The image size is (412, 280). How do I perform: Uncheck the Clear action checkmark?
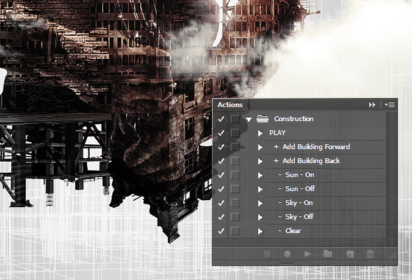point(221,231)
